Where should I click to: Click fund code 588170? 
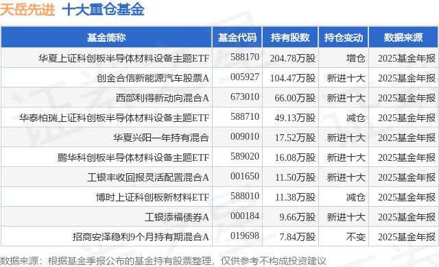(x=245, y=58)
